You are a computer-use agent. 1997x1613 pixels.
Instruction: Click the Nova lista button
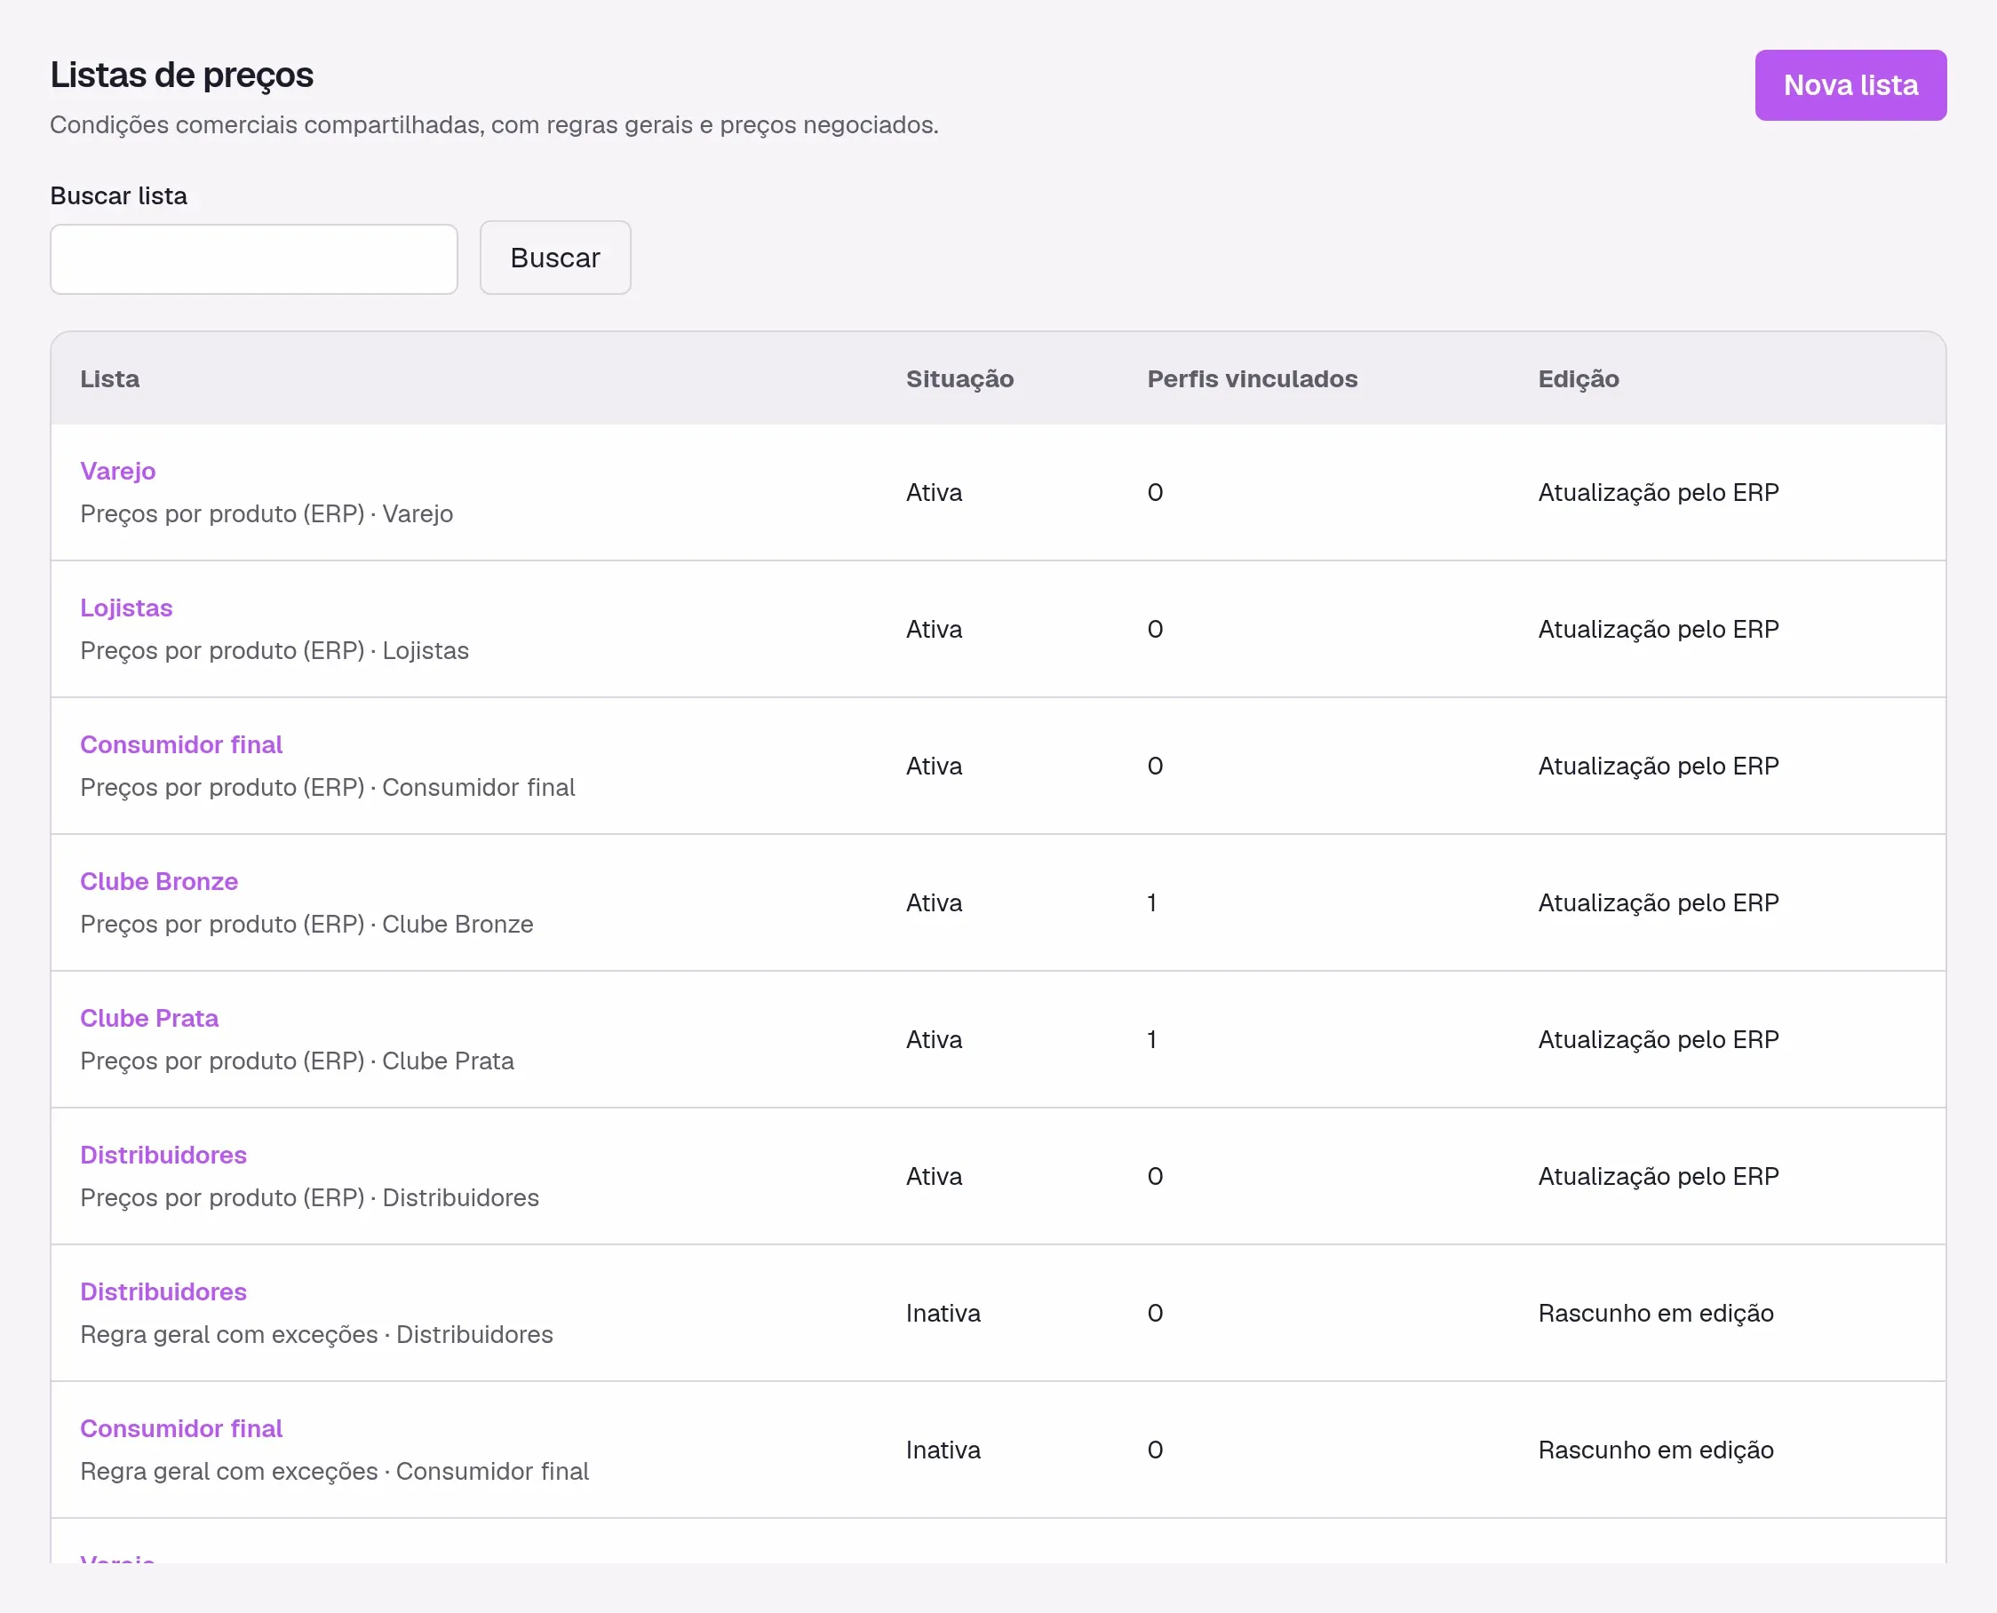click(1850, 85)
